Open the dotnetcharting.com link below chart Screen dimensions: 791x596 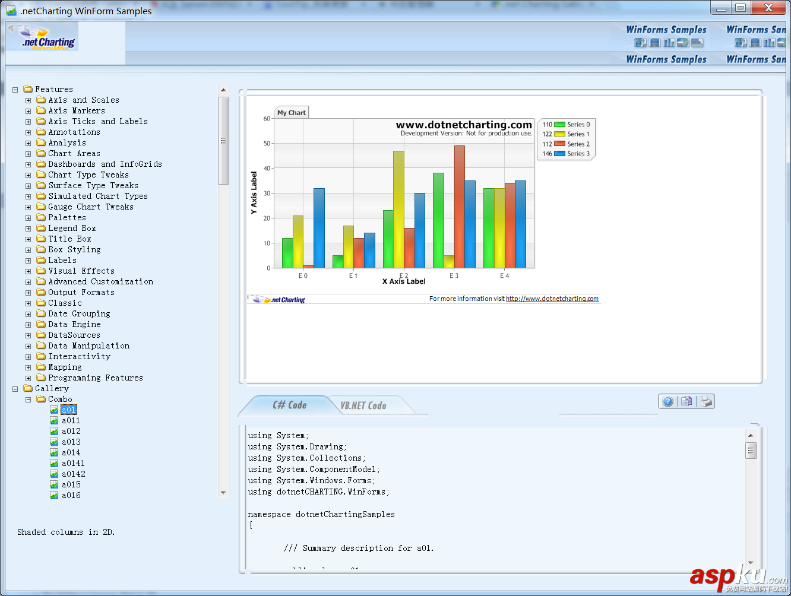point(552,299)
